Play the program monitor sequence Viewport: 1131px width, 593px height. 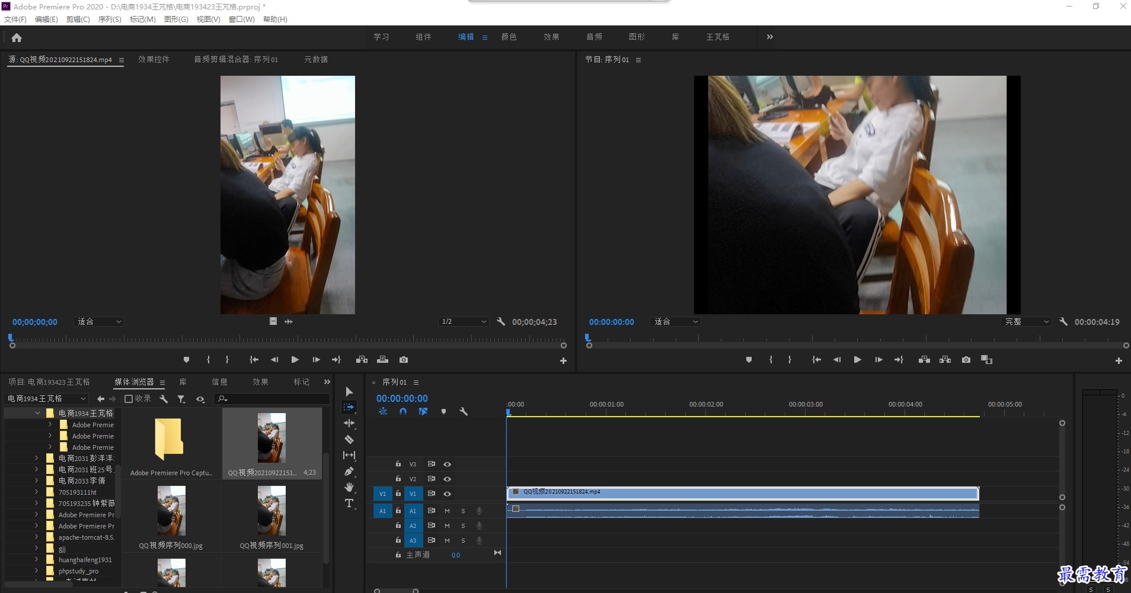857,360
